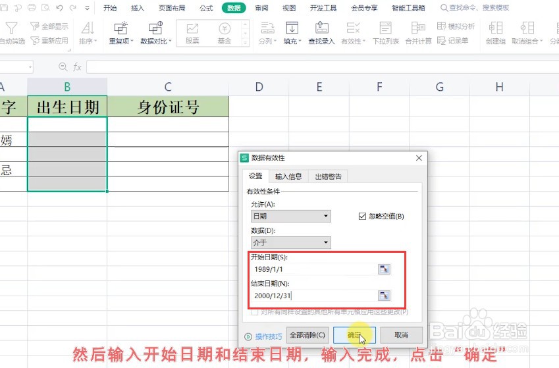Select column B header

[67, 87]
